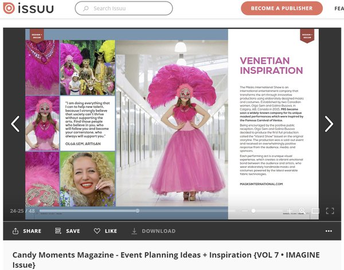Click the curly blonde woman portrait photo
The height and width of the screenshot is (270, 344).
[88, 179]
